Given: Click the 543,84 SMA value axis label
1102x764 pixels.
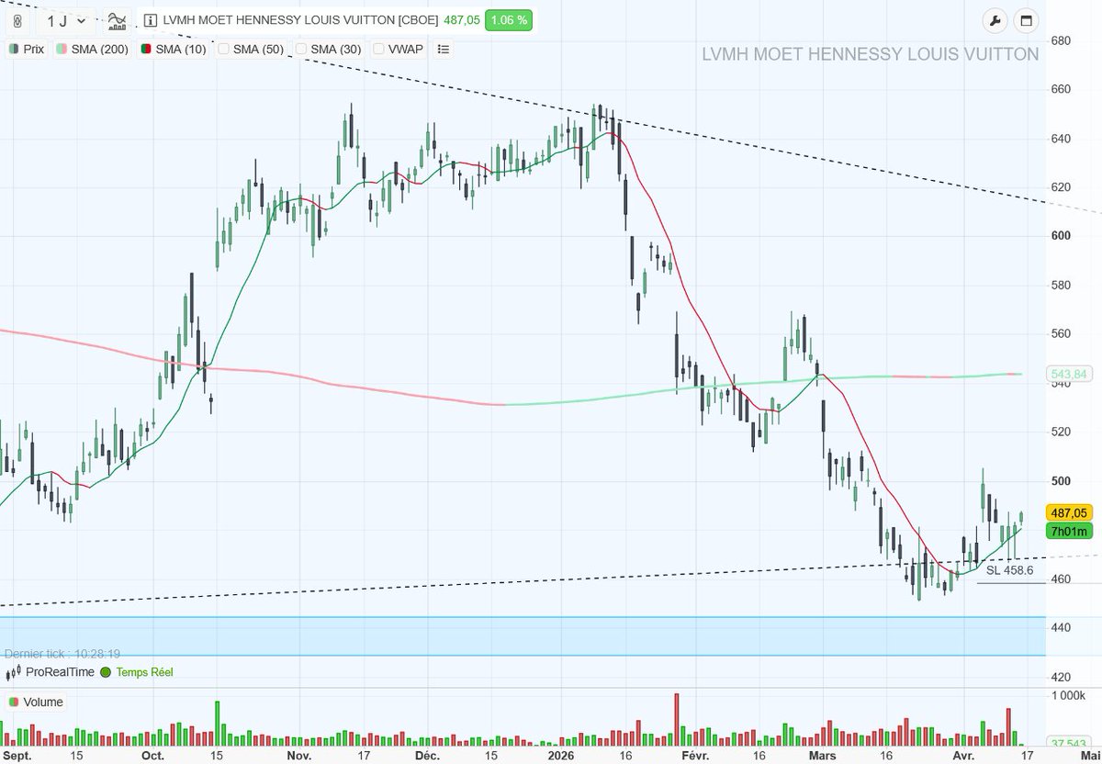Looking at the screenshot, I should [1067, 374].
